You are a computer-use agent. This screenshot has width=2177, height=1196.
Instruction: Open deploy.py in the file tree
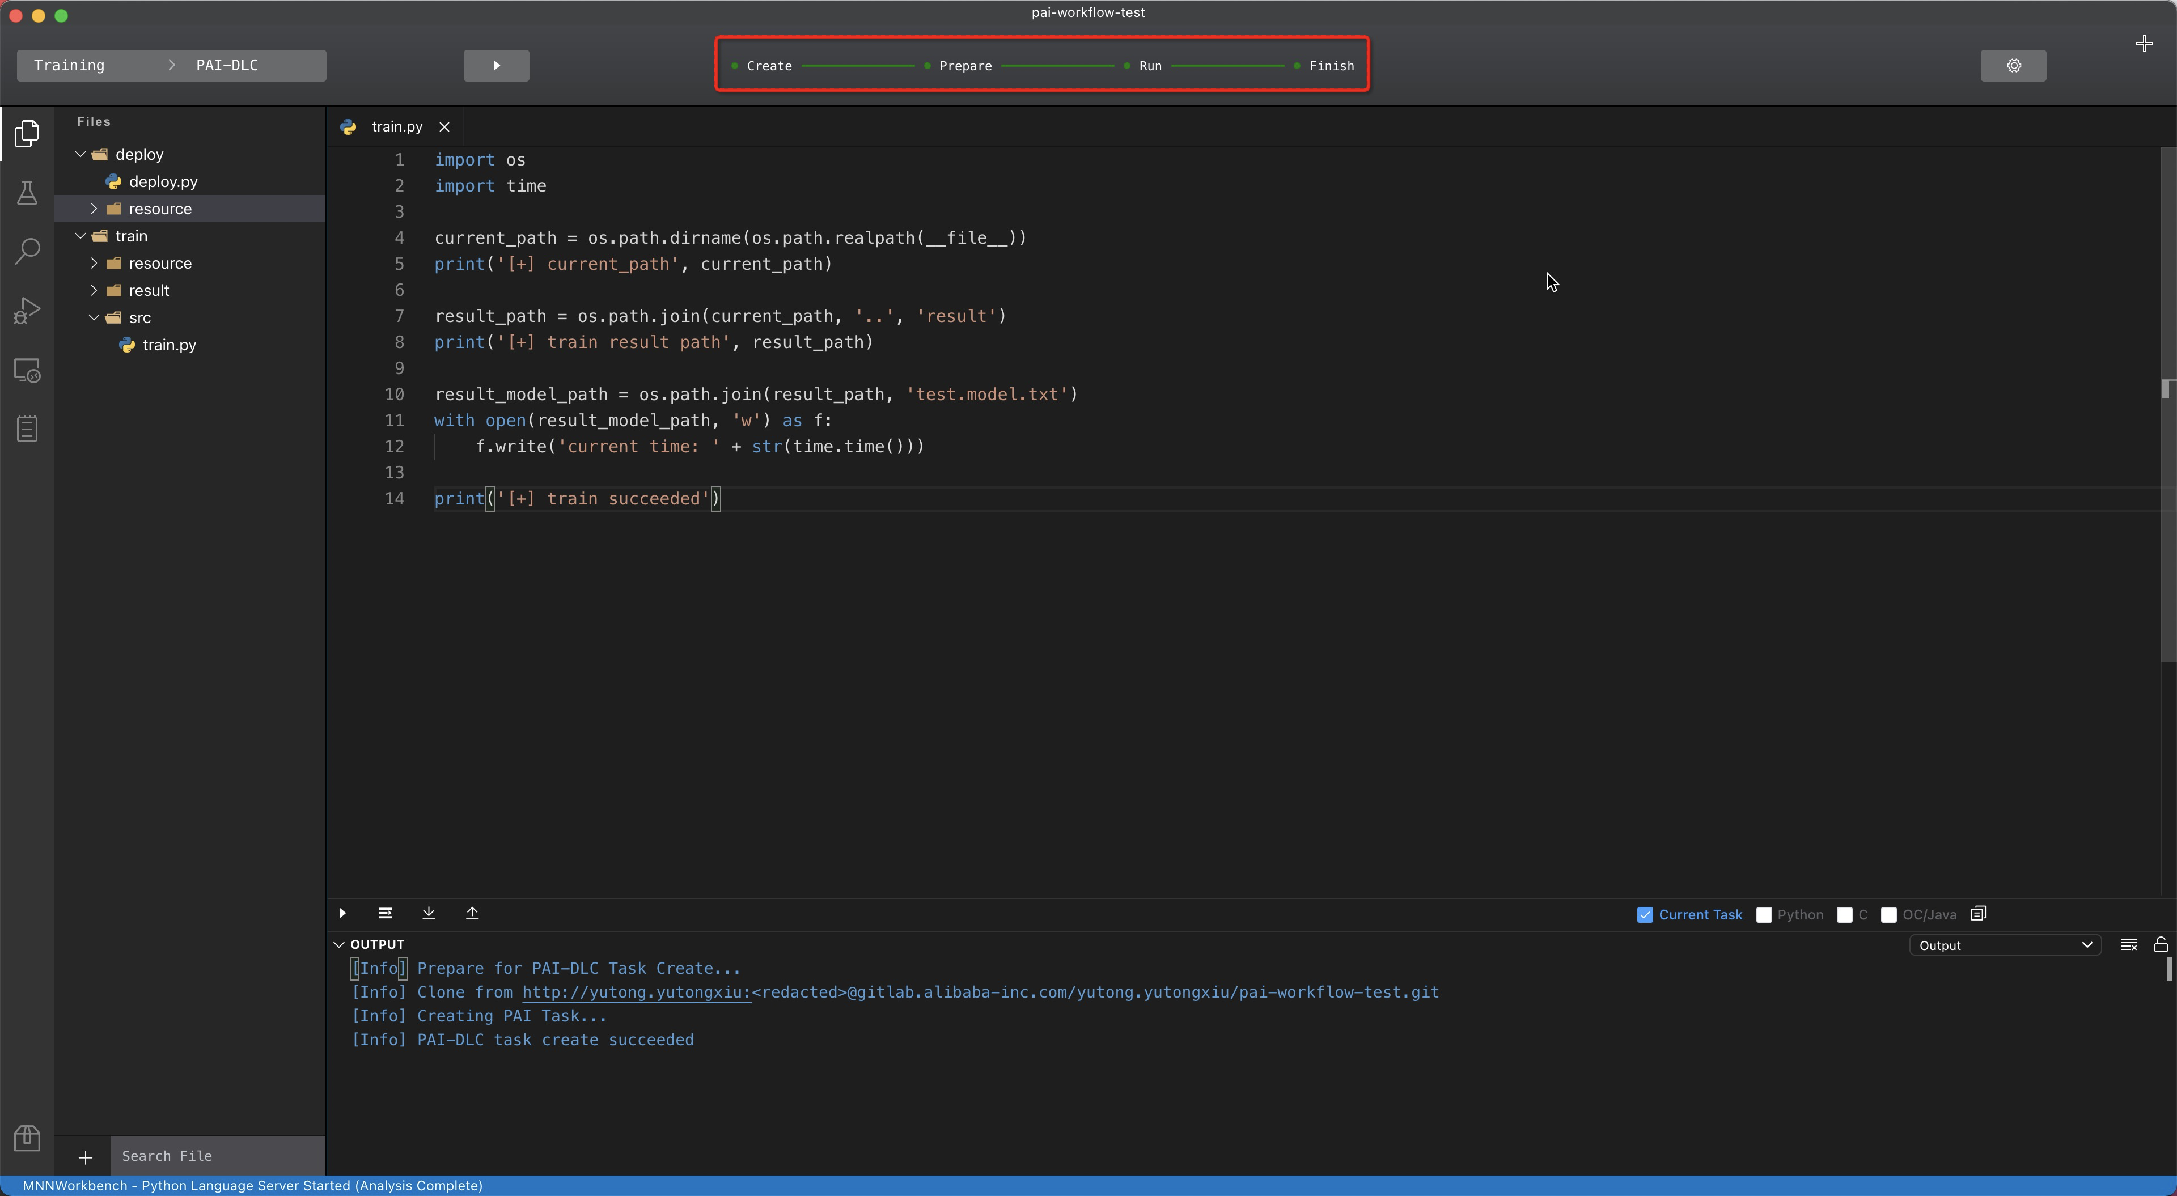click(x=162, y=182)
